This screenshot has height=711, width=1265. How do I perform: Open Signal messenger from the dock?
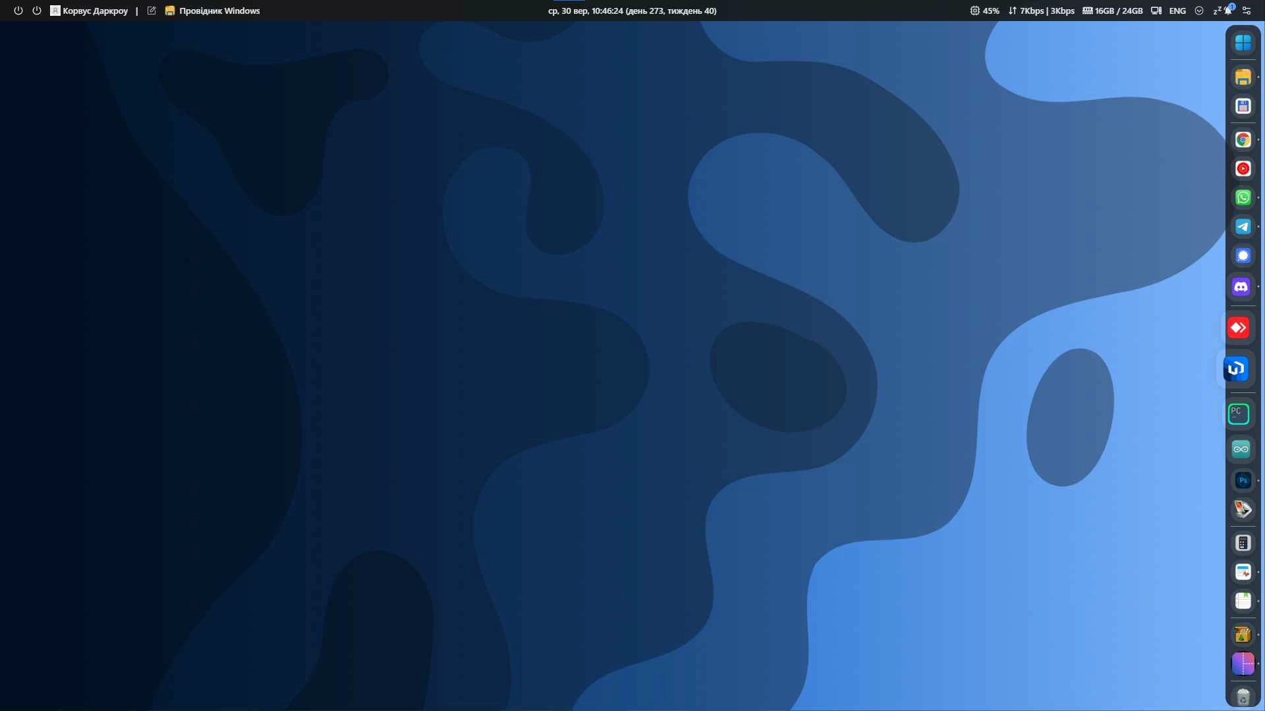1243,255
